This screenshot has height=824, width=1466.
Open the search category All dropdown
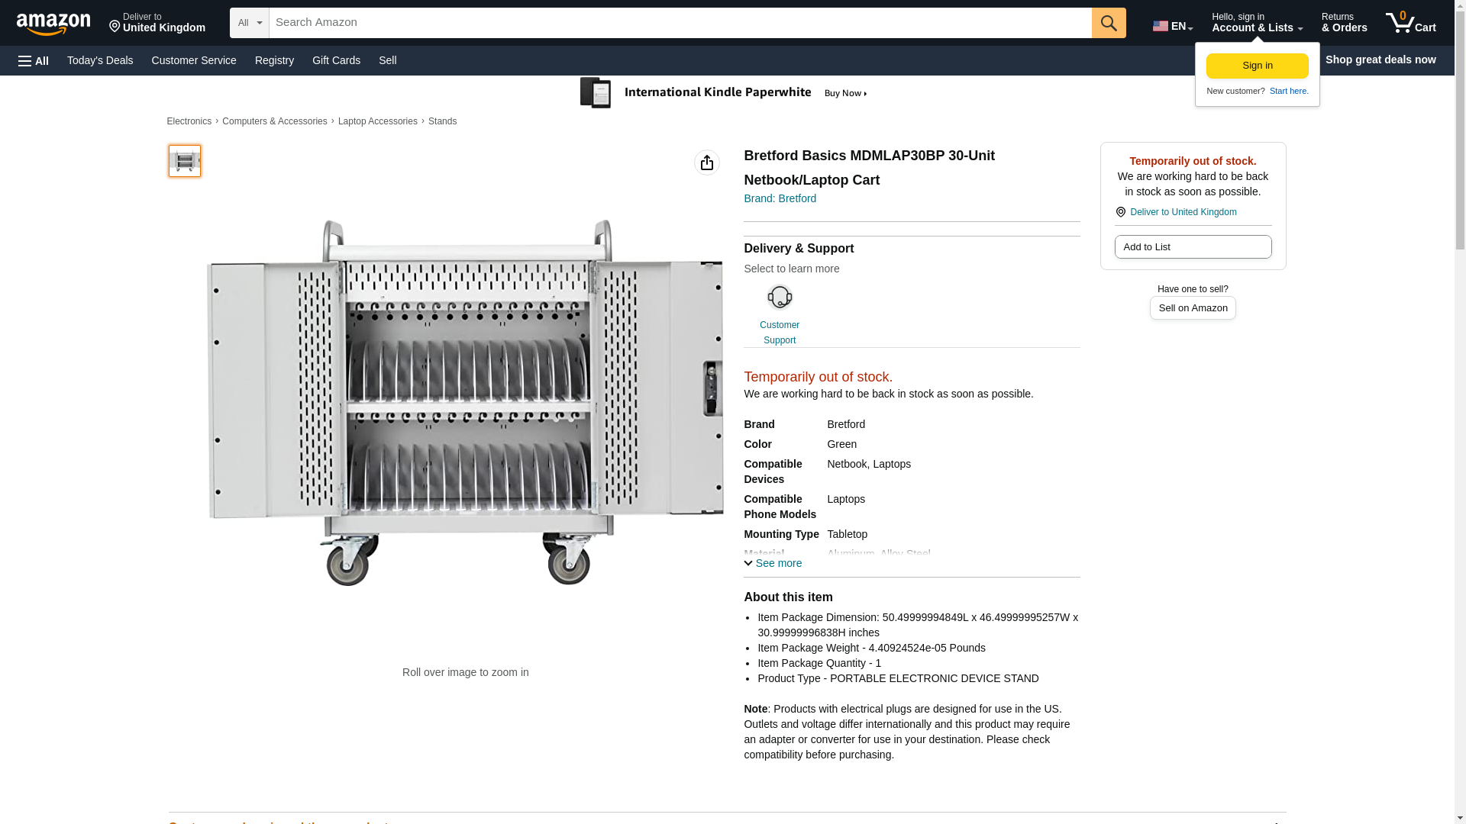249,23
